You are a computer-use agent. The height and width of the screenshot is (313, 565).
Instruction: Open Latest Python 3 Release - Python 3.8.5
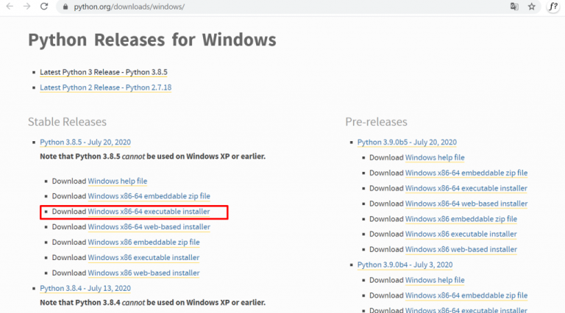(x=104, y=72)
